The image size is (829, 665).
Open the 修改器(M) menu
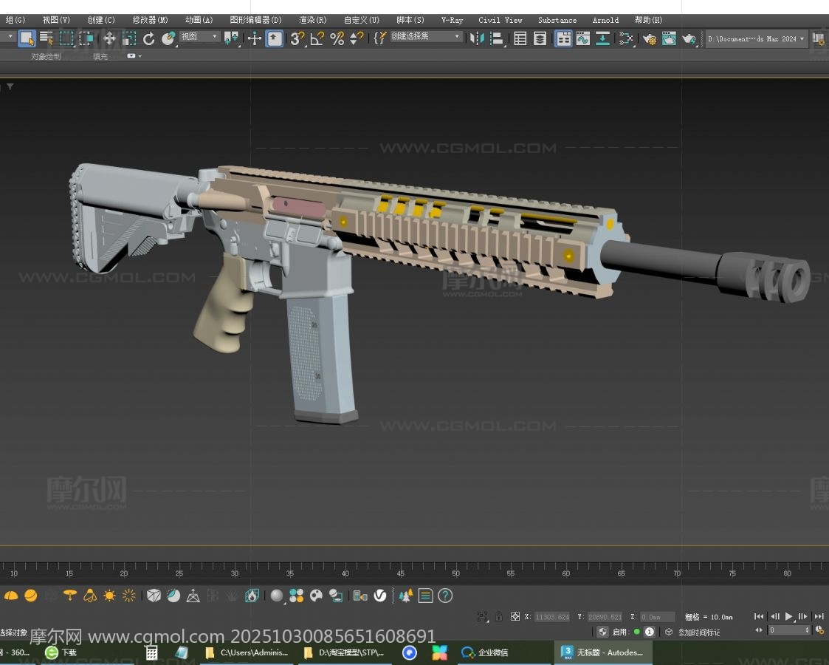pyautogui.click(x=150, y=20)
